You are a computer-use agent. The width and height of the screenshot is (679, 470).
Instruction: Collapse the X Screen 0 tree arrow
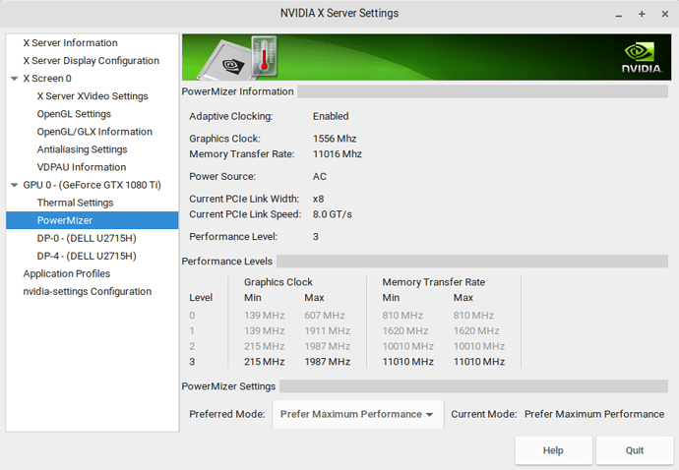click(15, 79)
